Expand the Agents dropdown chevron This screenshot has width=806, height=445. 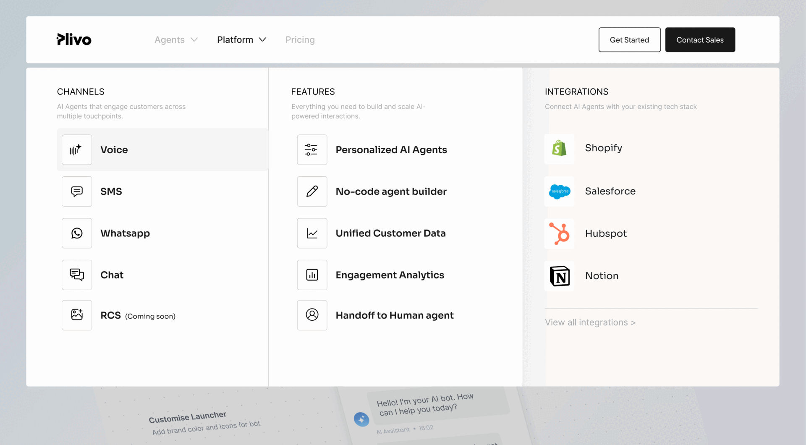pyautogui.click(x=194, y=40)
